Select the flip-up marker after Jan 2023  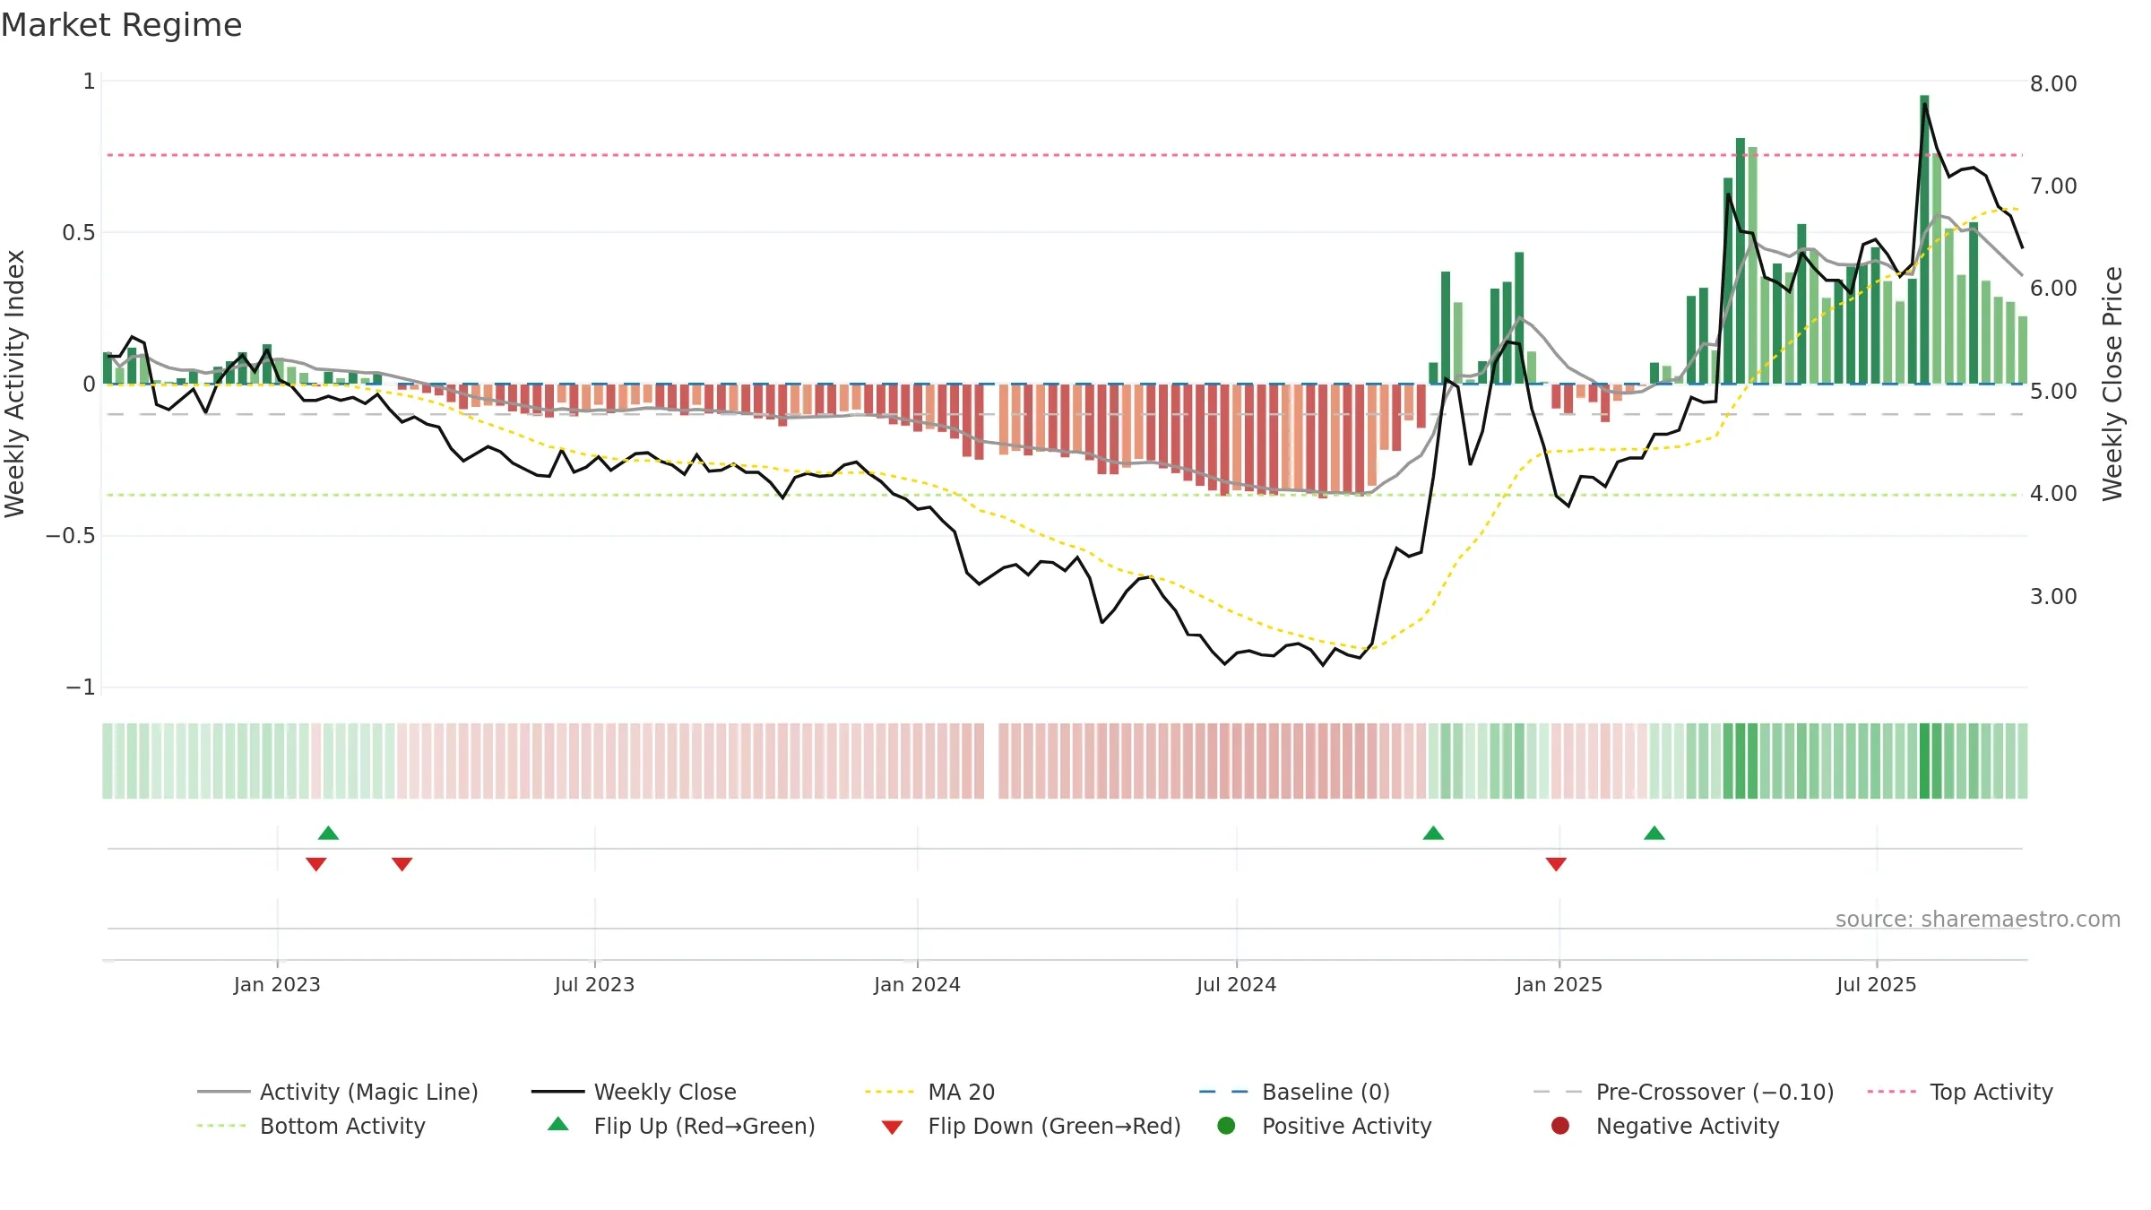[x=329, y=834]
